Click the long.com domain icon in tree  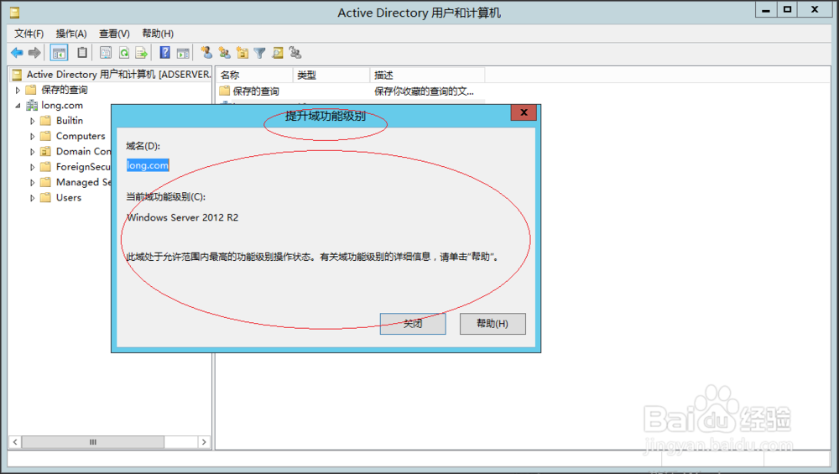click(x=32, y=105)
